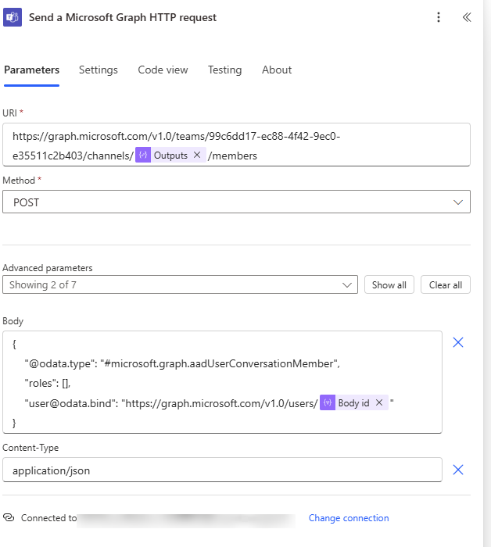491x547 pixels.
Task: Click the '@odata.type' line in Body
Action: click(x=182, y=364)
